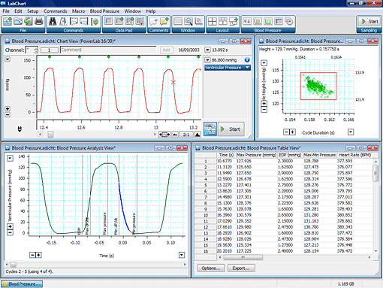The image size is (383, 288).
Task: Click the add-to-Data-Pad icon with plus
Action: (119, 21)
